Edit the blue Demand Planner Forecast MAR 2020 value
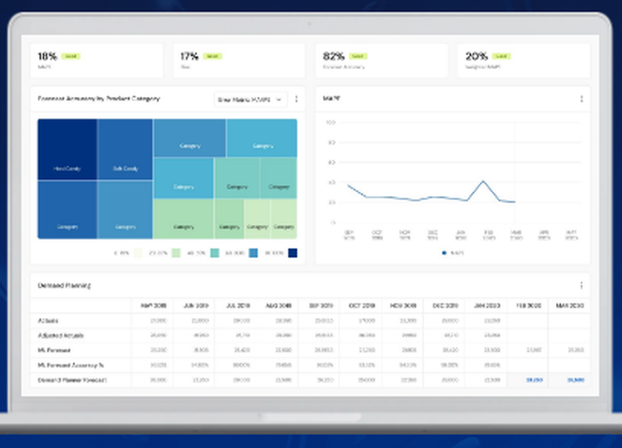This screenshot has height=448, width=622. pos(575,380)
